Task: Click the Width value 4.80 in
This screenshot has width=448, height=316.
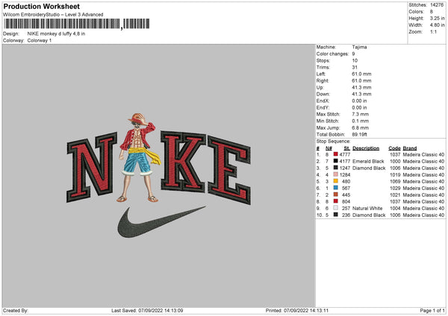Action: tap(437, 25)
